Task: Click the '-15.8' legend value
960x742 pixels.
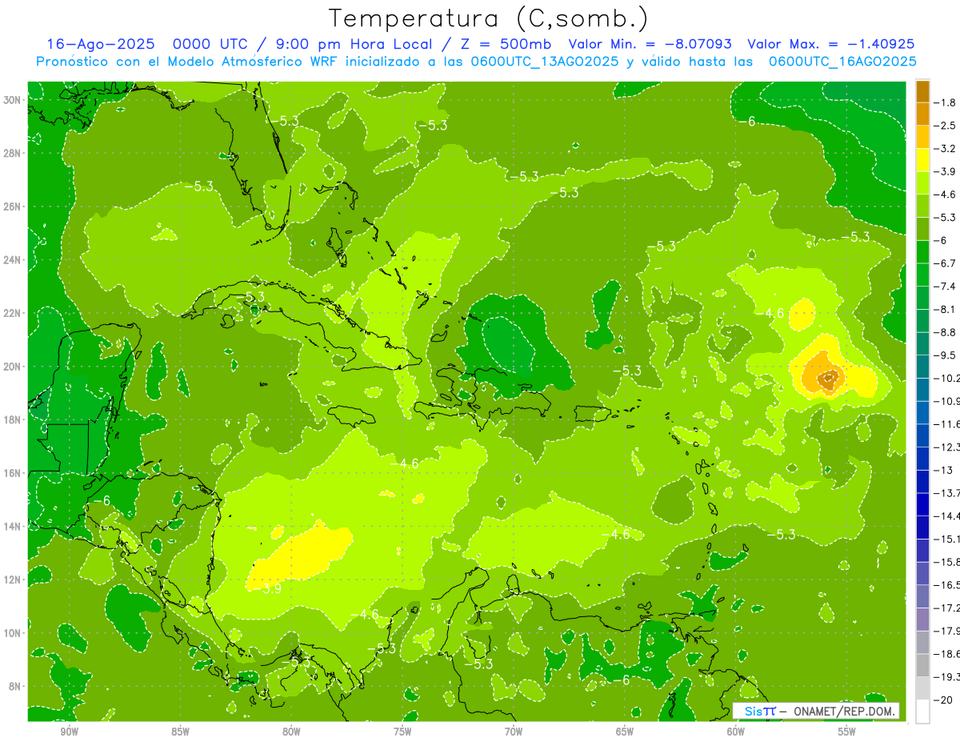Action: [x=946, y=562]
